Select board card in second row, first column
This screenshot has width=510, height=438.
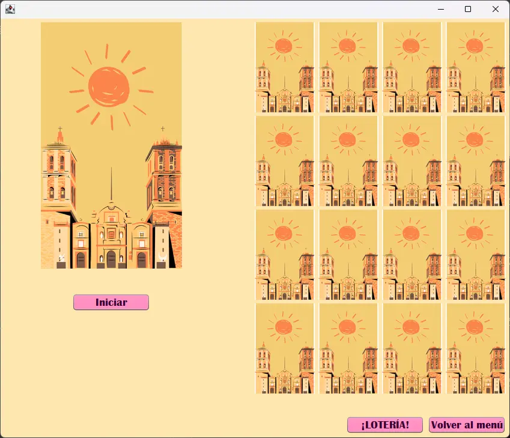tap(285, 161)
